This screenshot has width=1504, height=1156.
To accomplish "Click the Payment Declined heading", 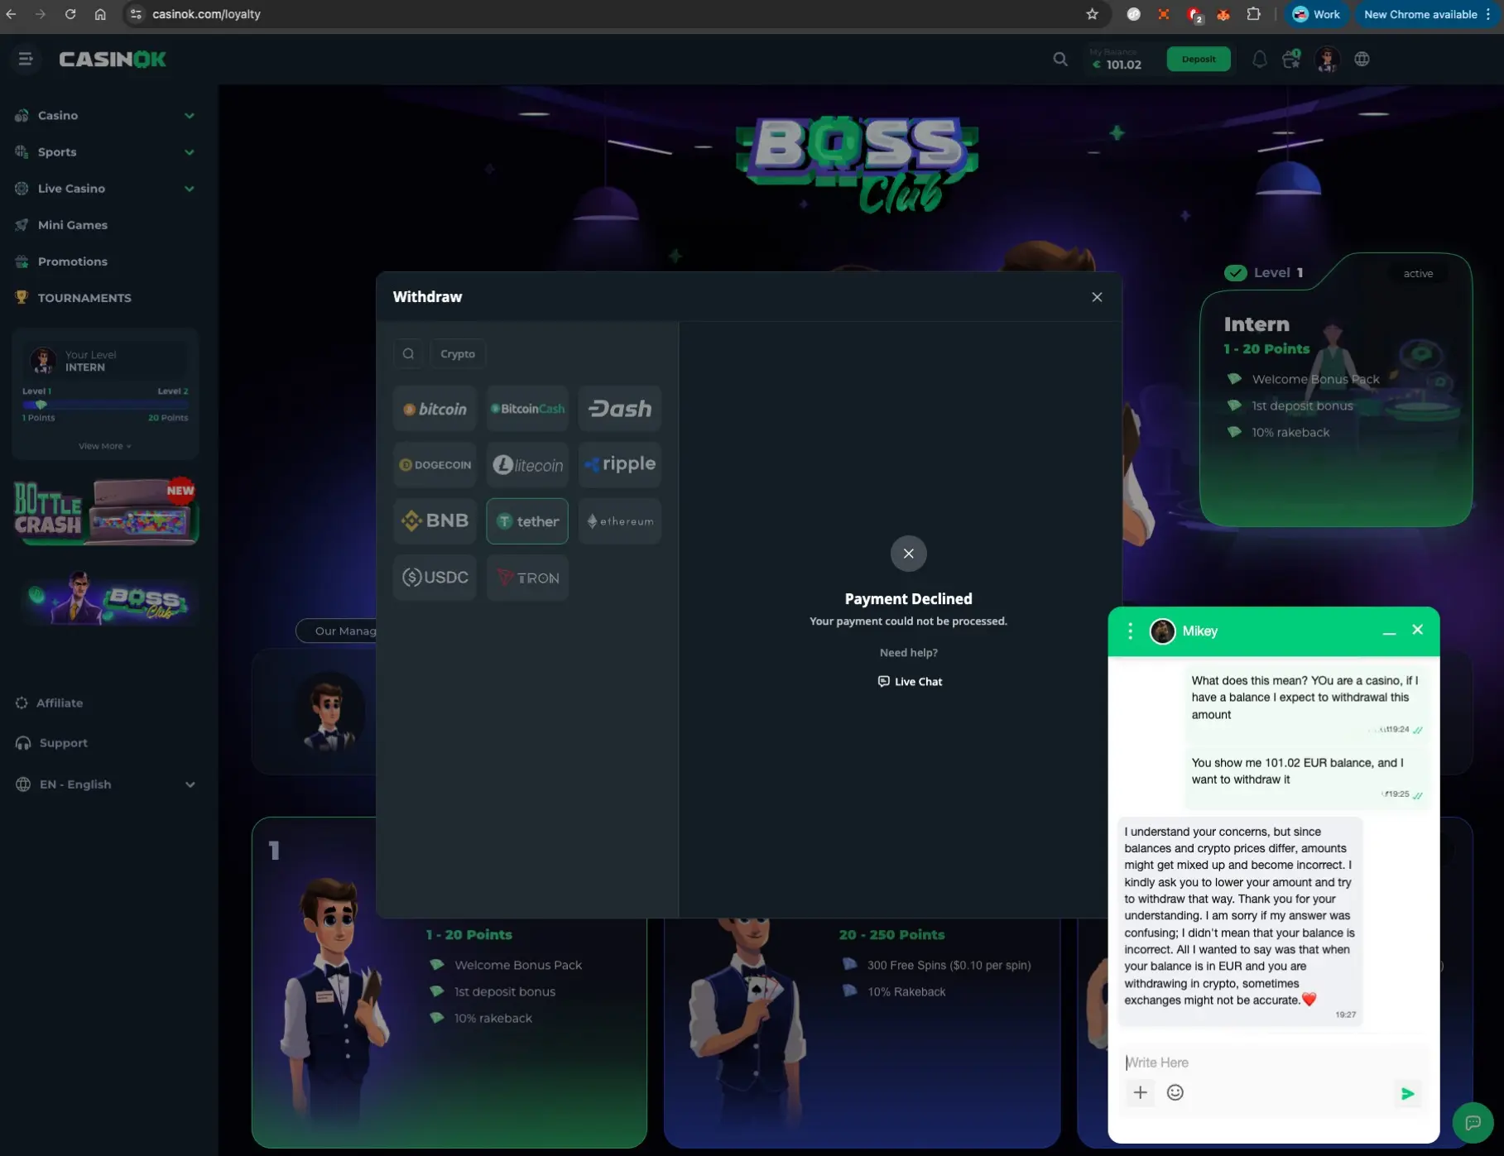I will point(908,599).
